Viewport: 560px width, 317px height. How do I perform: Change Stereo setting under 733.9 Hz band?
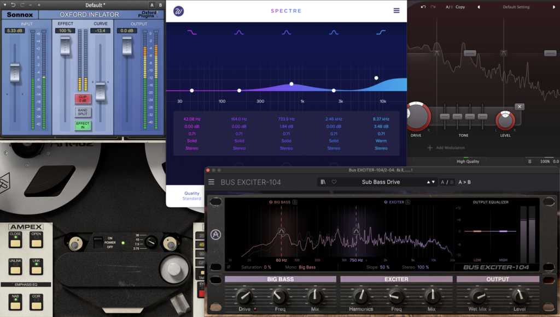(x=287, y=148)
